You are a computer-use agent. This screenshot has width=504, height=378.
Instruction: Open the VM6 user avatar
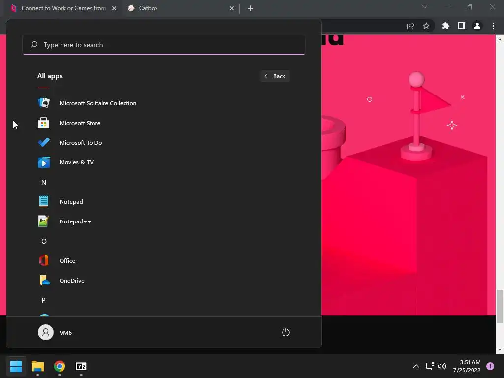pos(46,332)
